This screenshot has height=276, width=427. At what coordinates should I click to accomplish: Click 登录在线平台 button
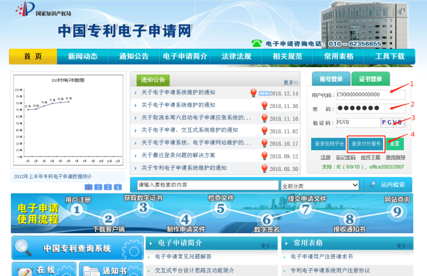tap(329, 143)
